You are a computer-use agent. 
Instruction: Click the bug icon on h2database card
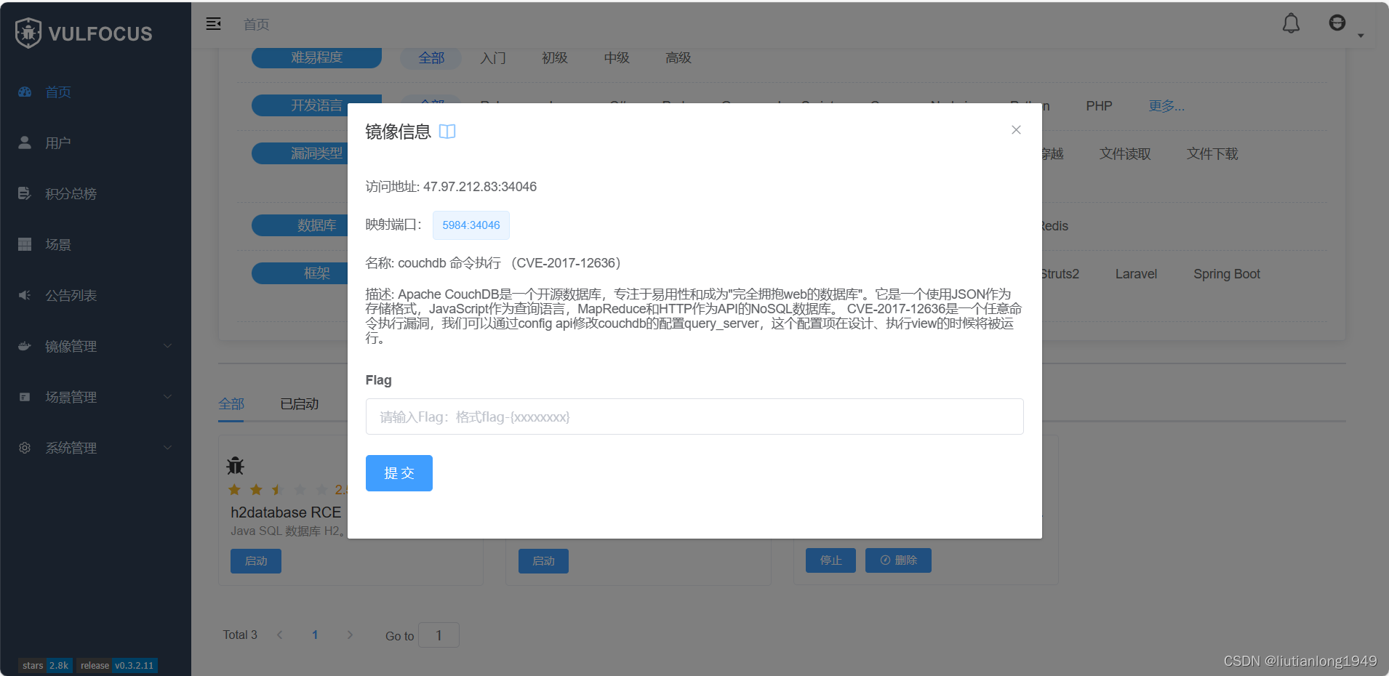point(236,466)
